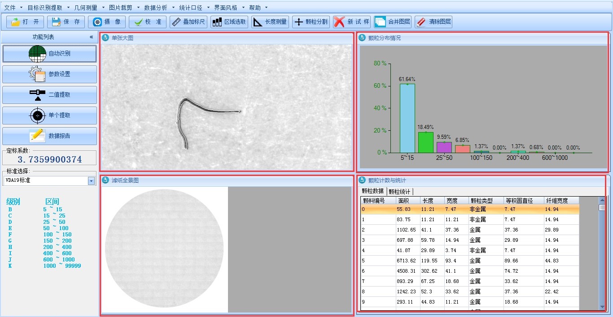Choose the 颗粒分割 particle split tool

pos(311,22)
